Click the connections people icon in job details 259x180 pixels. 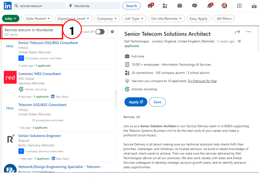pyautogui.click(x=127, y=73)
